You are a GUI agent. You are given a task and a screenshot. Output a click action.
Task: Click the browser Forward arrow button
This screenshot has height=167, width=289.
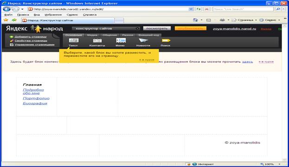pyautogui.click(x=15, y=9)
